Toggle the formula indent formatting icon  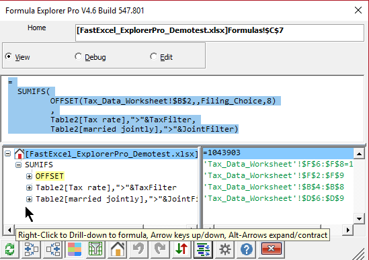pos(203,249)
